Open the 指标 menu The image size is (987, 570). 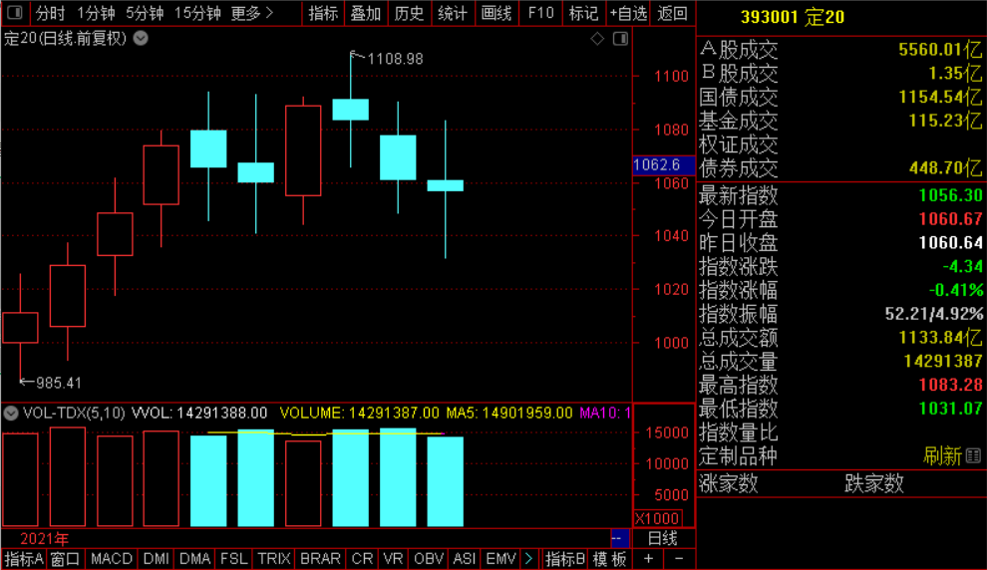pos(324,13)
